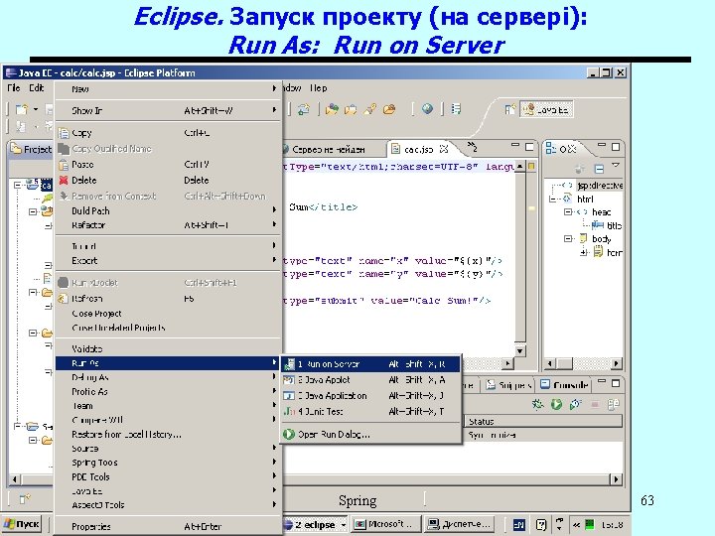The width and height of the screenshot is (715, 536).
Task: Open Source submenu
Action: point(168,449)
